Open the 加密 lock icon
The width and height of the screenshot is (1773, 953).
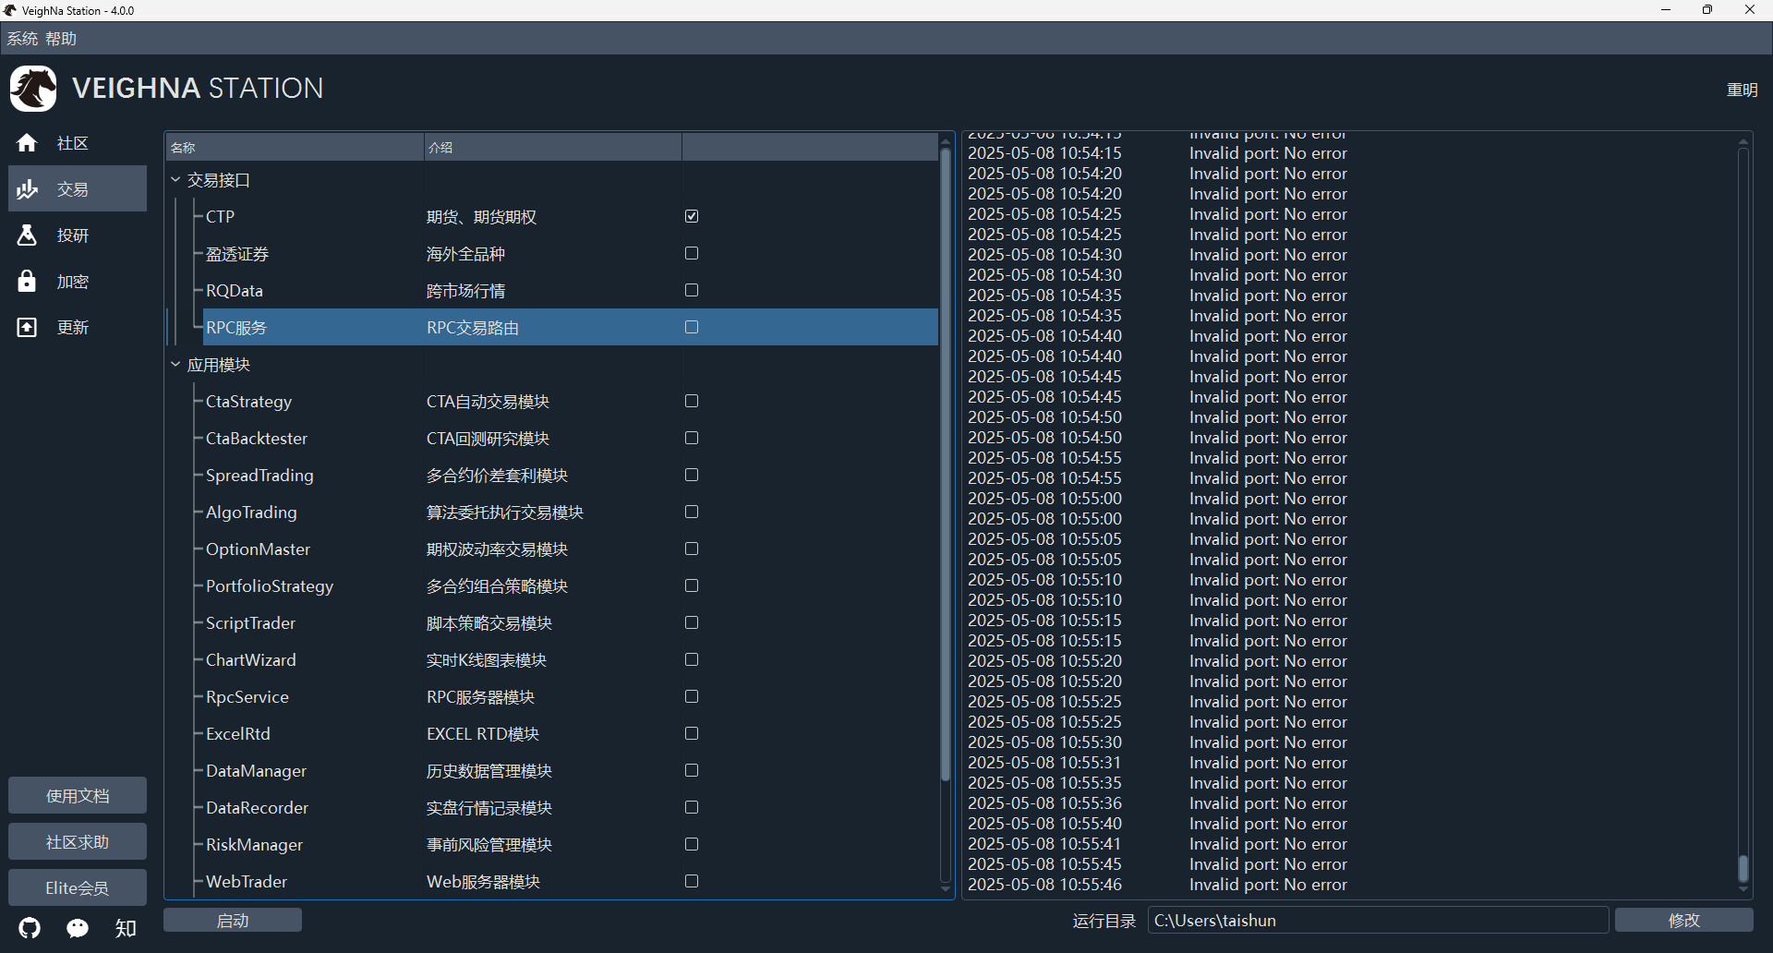point(27,282)
